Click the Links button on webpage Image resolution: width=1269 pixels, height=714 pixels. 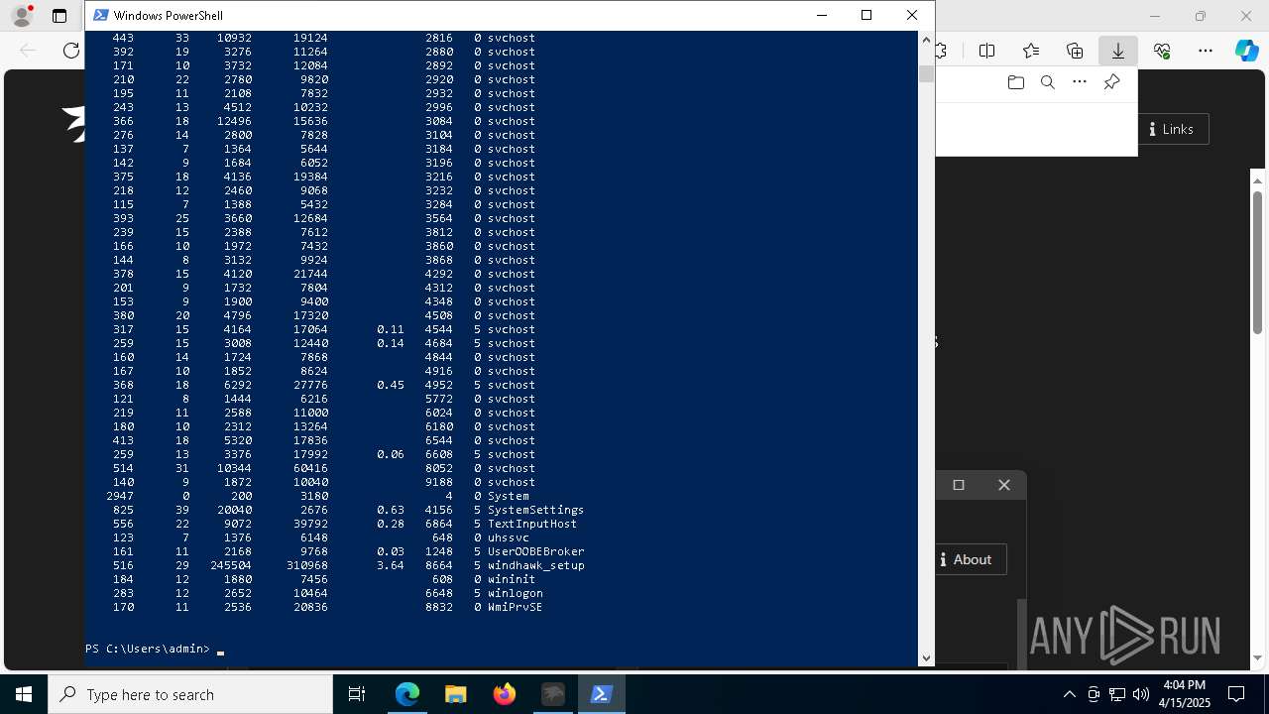coord(1172,129)
